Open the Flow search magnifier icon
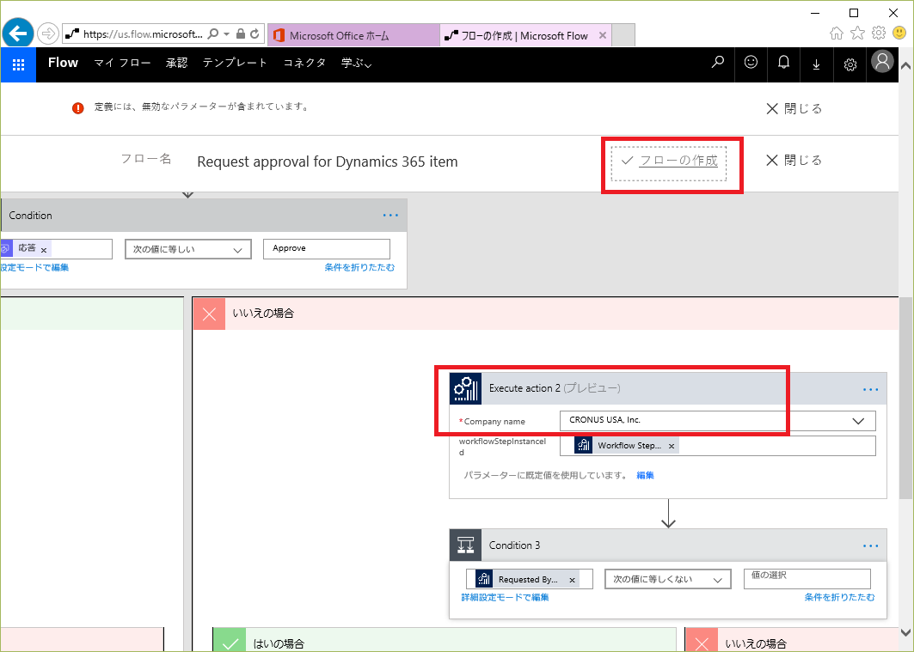Viewport: 914px width, 652px height. click(x=718, y=62)
